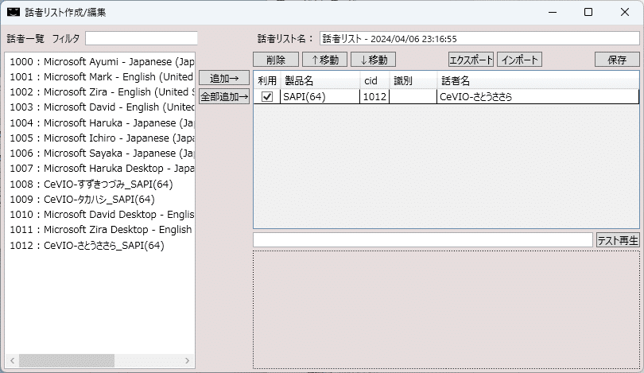Click the テスト再生 button
The image size is (644, 373).
pyautogui.click(x=618, y=240)
